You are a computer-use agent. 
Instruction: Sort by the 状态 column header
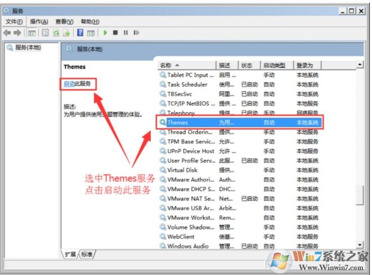coord(249,65)
